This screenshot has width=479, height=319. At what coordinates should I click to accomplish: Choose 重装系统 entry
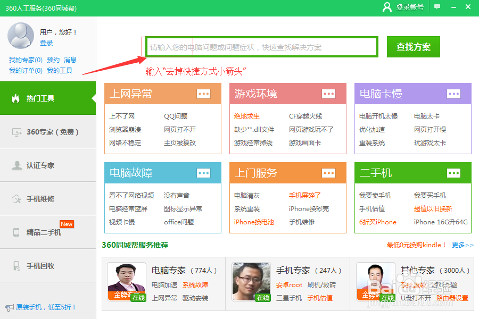click(x=372, y=143)
